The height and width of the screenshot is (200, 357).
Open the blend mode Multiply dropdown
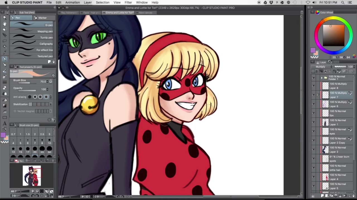322,67
